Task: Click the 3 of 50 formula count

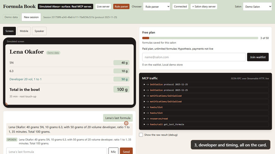Action: (264, 38)
